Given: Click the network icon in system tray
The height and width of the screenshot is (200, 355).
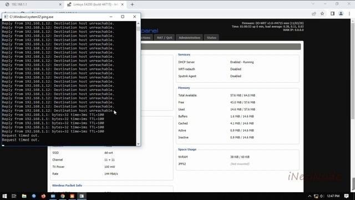Looking at the screenshot, I should pos(316,196).
